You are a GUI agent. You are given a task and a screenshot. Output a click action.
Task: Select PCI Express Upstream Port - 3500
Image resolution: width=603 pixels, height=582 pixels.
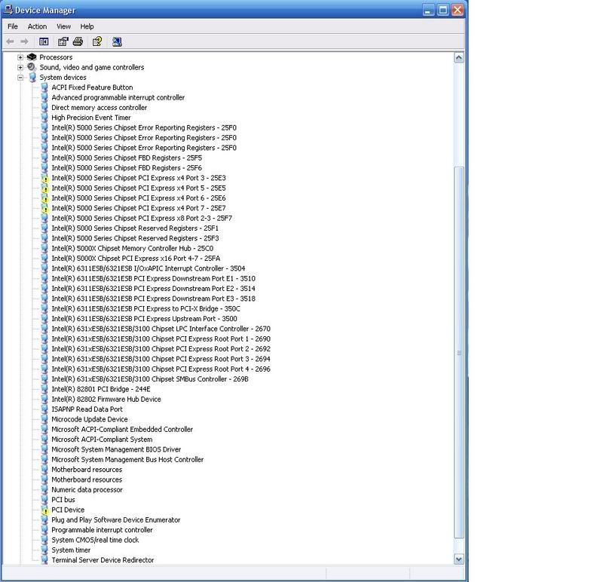(x=145, y=319)
